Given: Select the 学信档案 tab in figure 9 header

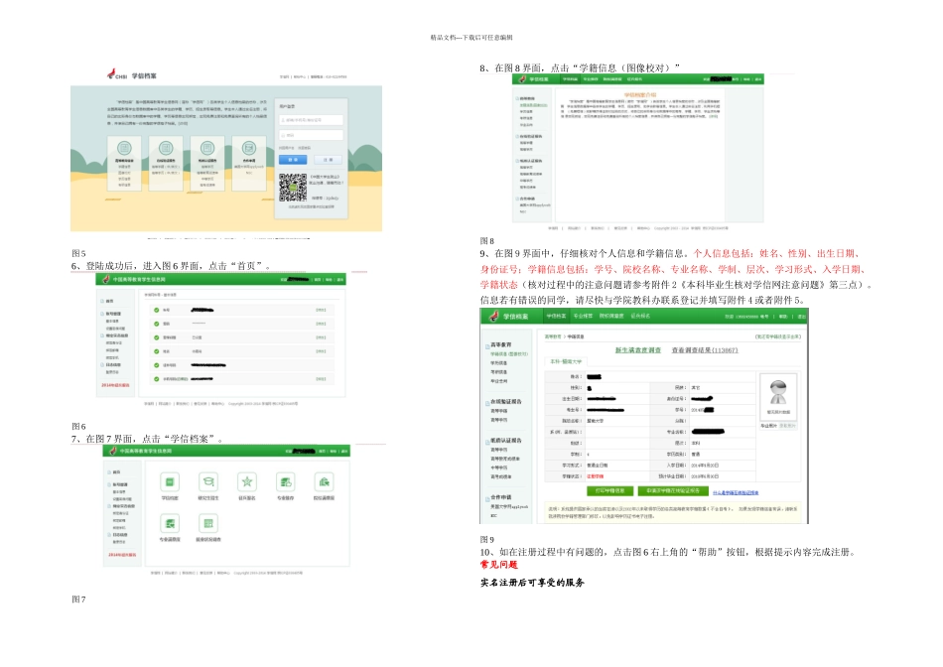Looking at the screenshot, I should click(556, 316).
